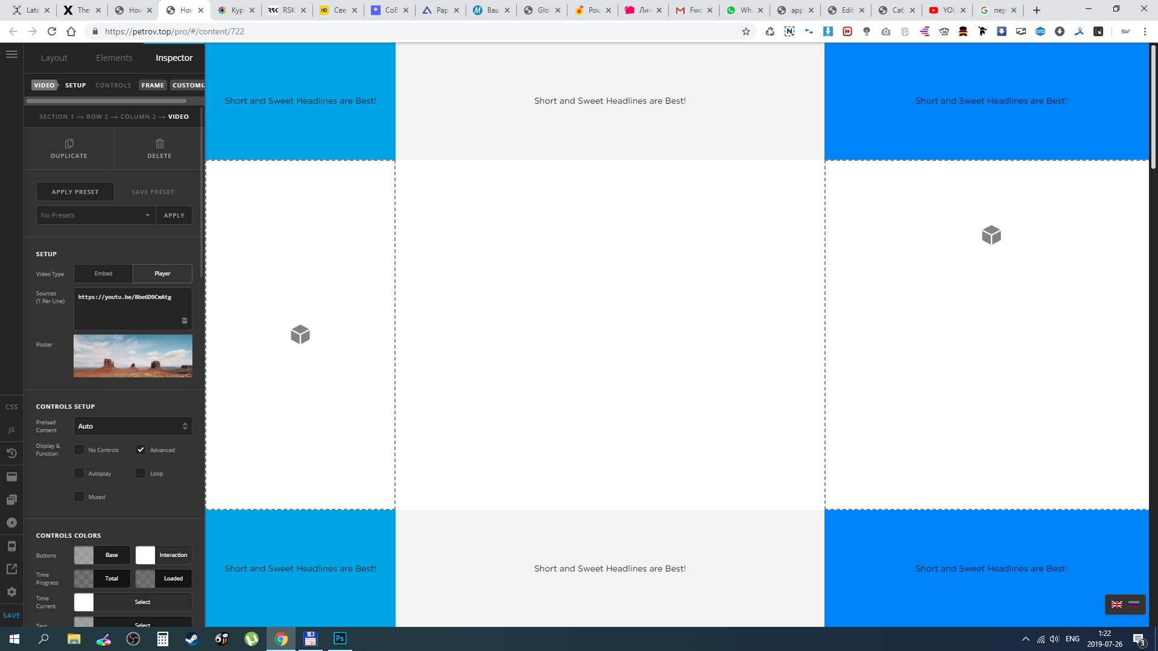Switch to the Layout tab

[x=54, y=58]
